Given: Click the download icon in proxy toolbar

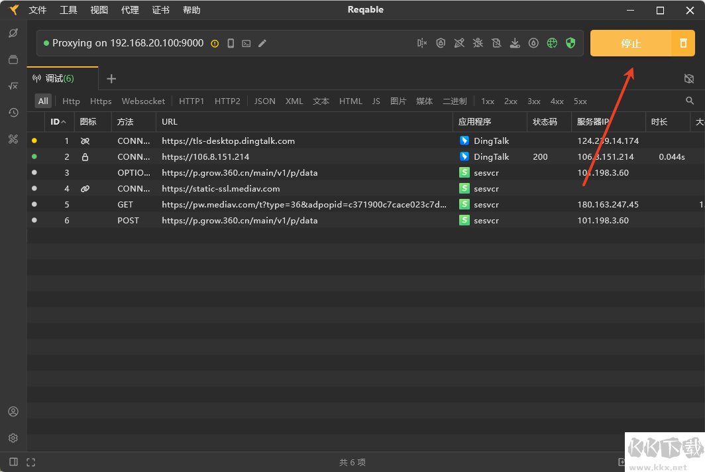Looking at the screenshot, I should [x=515, y=43].
